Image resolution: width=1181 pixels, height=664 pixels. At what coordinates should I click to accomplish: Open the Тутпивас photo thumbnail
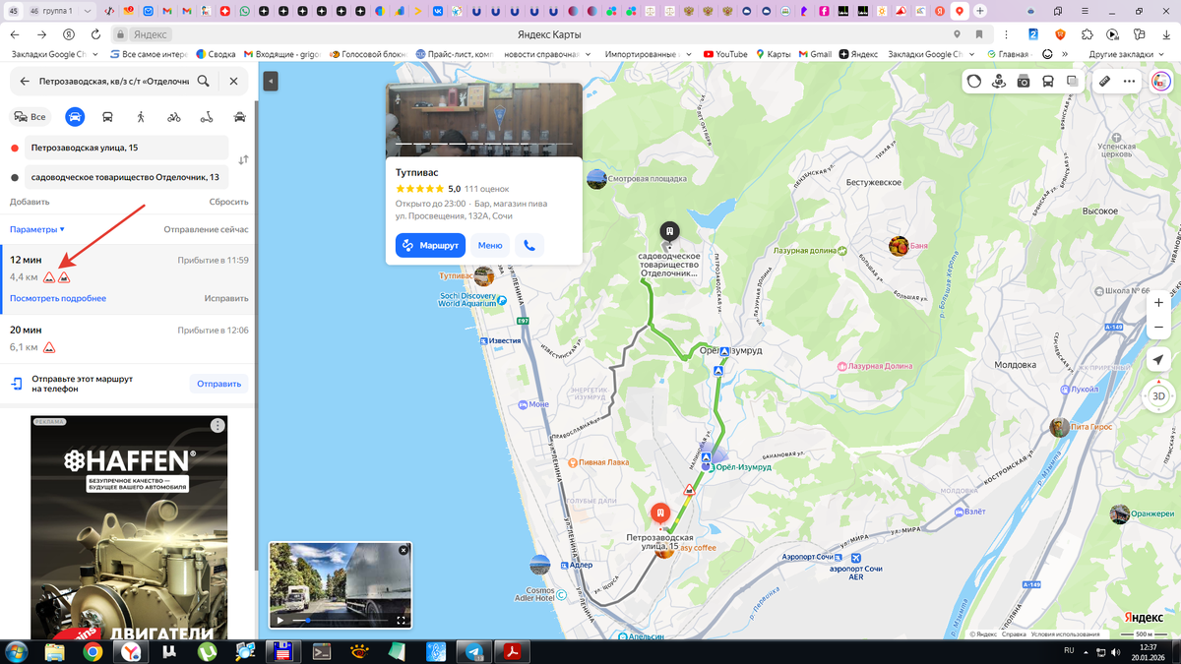click(483, 119)
